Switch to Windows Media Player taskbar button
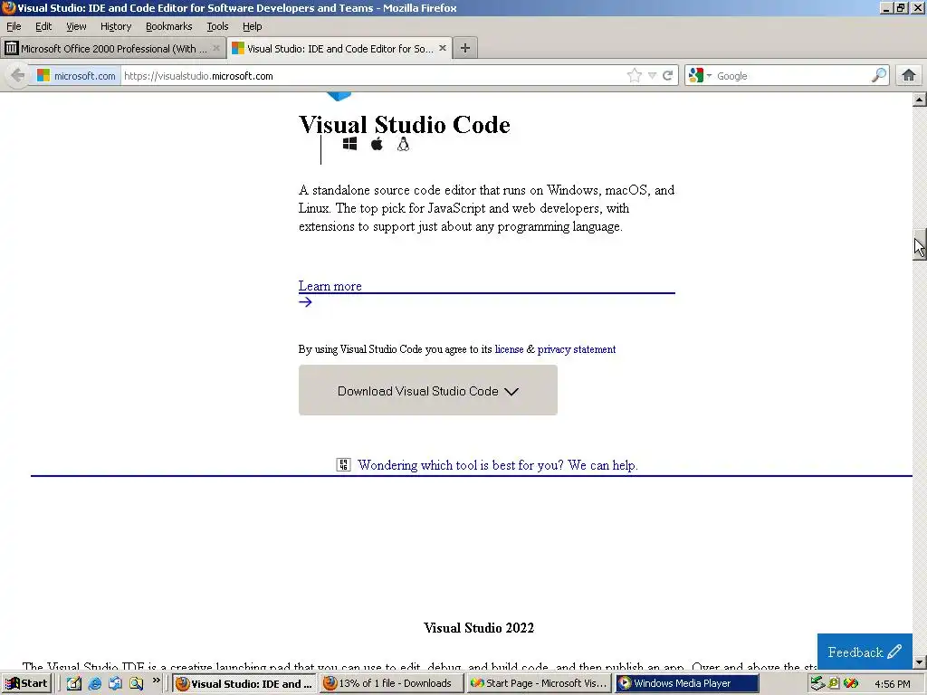This screenshot has height=695, width=927. 686,684
